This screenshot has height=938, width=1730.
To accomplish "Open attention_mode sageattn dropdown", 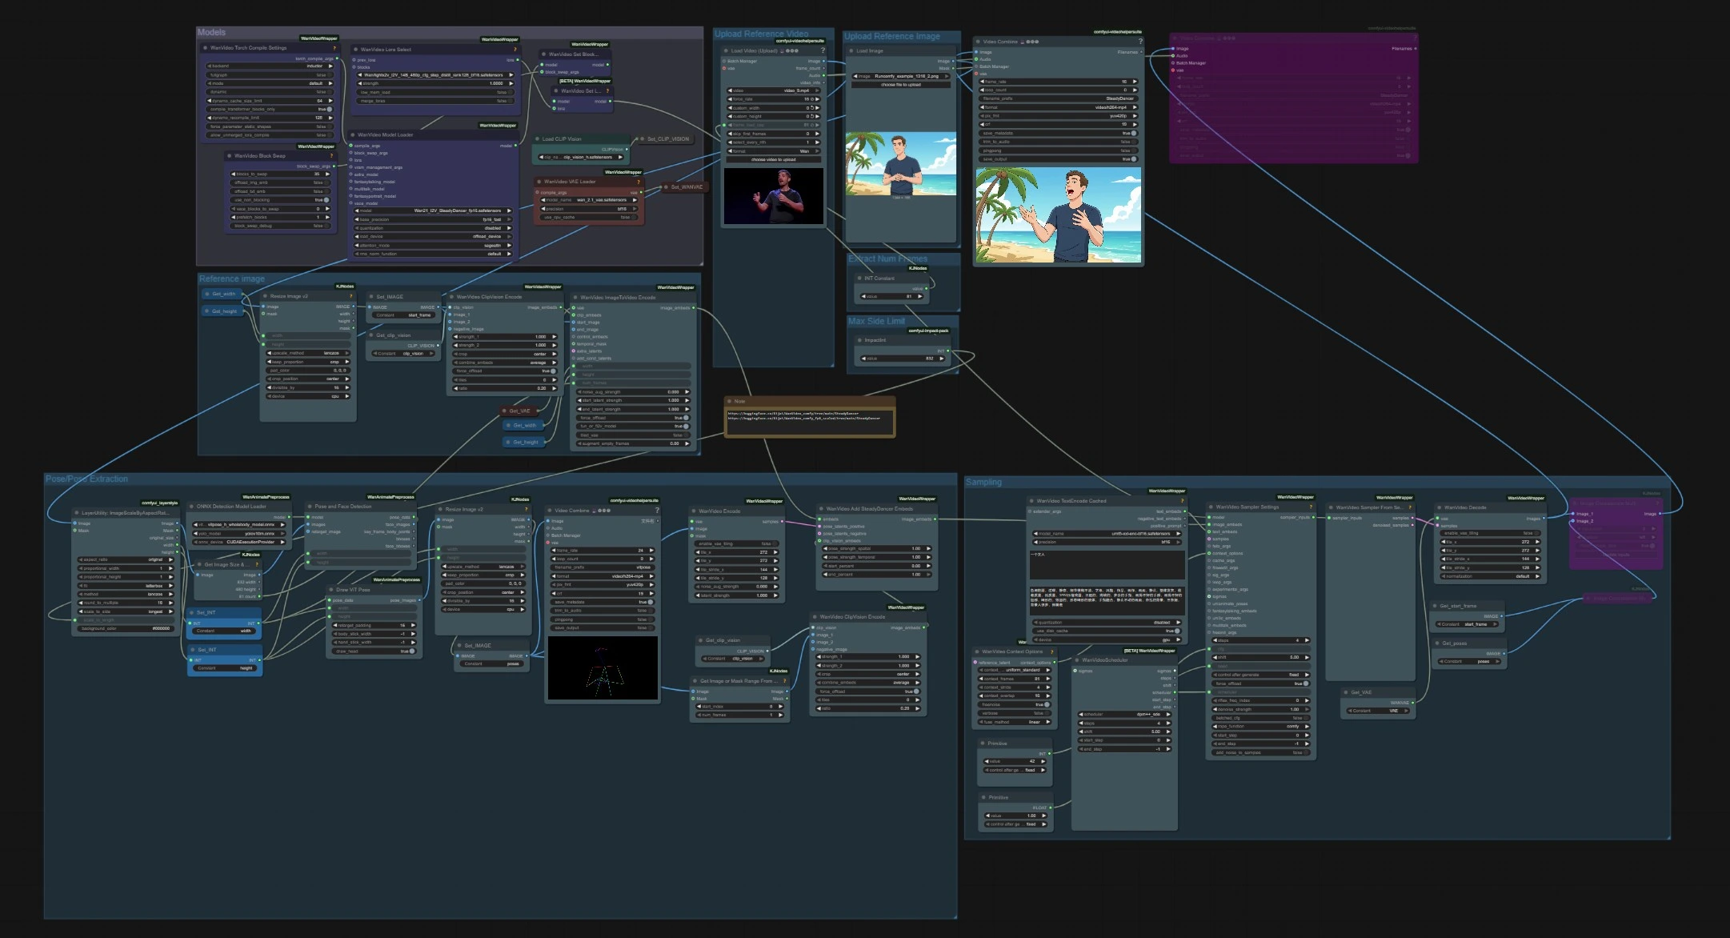I will point(433,246).
